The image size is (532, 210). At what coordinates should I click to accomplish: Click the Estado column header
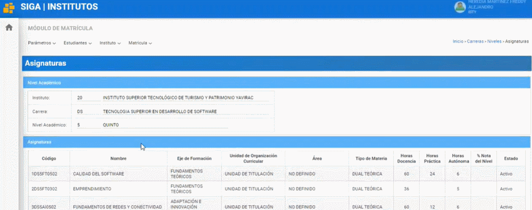pyautogui.click(x=511, y=159)
